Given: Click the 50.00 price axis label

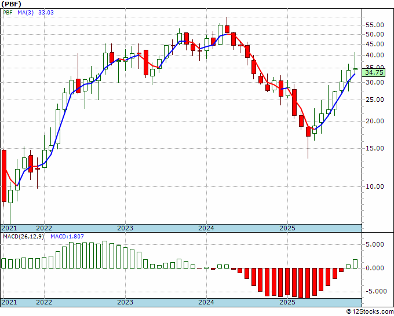Looking at the screenshot, I should point(375,34).
